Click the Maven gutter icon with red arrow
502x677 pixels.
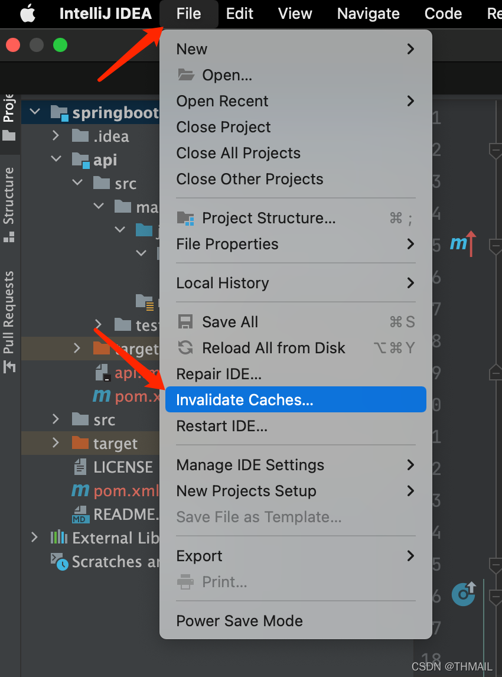coord(462,243)
